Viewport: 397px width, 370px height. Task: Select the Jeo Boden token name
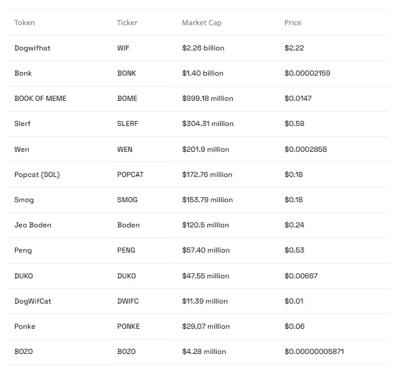pos(33,225)
